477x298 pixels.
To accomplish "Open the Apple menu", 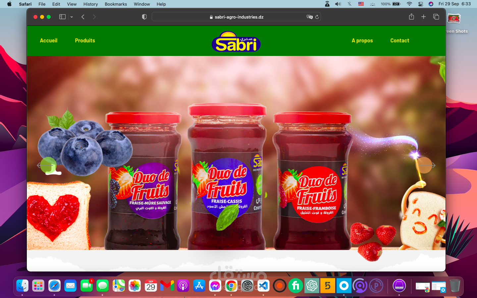I will (x=9, y=4).
